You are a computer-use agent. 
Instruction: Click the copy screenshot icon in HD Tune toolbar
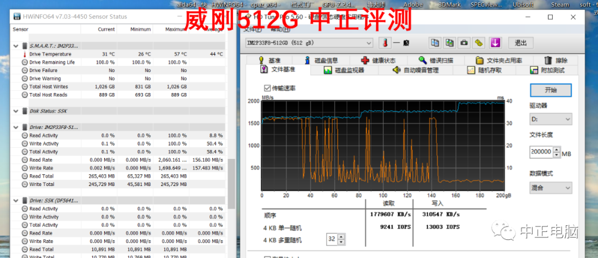pos(450,43)
